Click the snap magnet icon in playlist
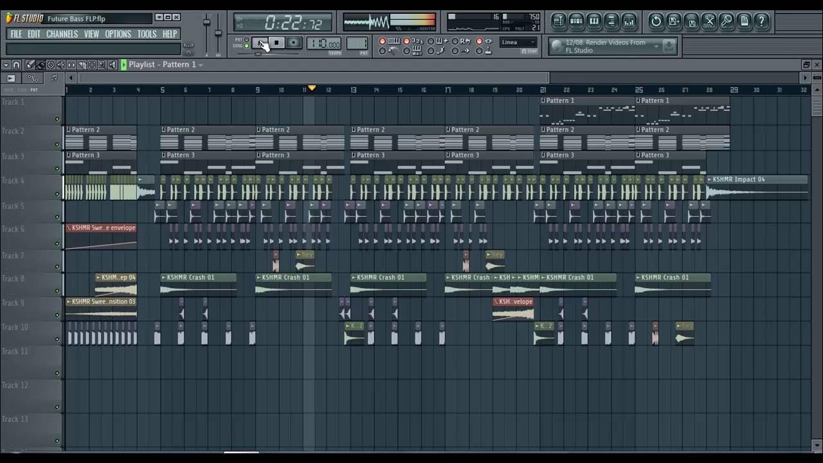 coord(16,65)
